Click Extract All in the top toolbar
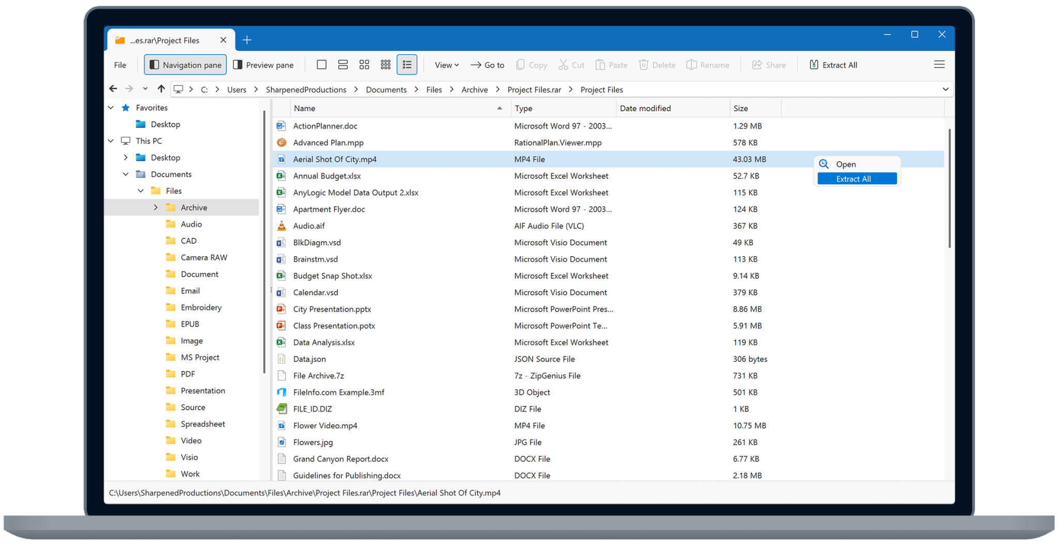The width and height of the screenshot is (1058, 546). (832, 65)
